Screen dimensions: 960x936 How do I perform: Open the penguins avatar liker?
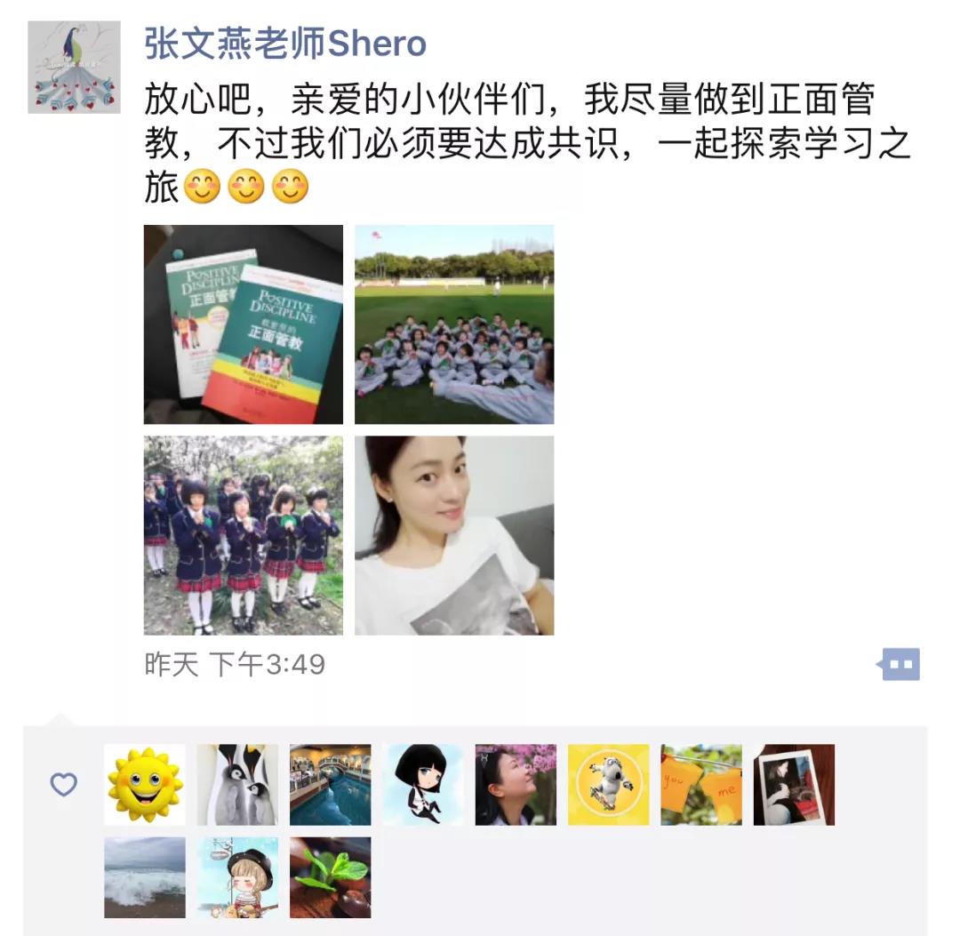[x=237, y=785]
